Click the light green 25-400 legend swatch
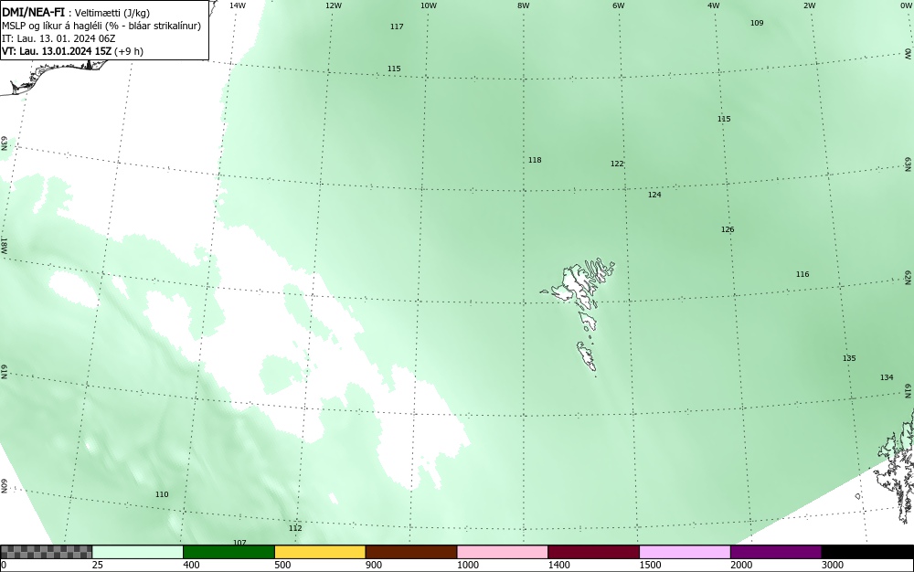This screenshot has width=914, height=572. click(x=137, y=552)
